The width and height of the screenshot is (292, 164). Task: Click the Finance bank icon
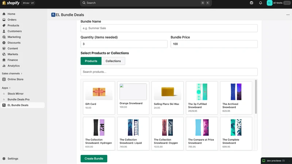4,60
